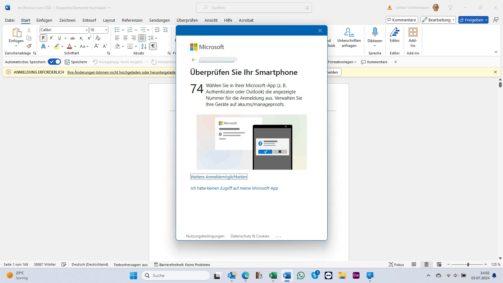Toggle Automatisches Speichern switch off

coord(54,62)
